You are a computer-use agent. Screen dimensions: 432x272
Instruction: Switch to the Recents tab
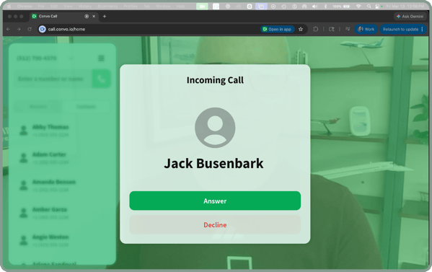38,107
